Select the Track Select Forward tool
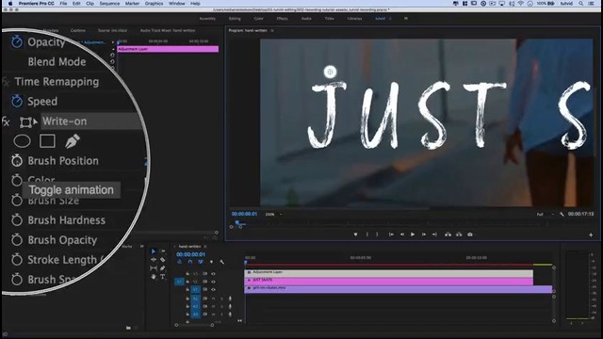 point(163,251)
